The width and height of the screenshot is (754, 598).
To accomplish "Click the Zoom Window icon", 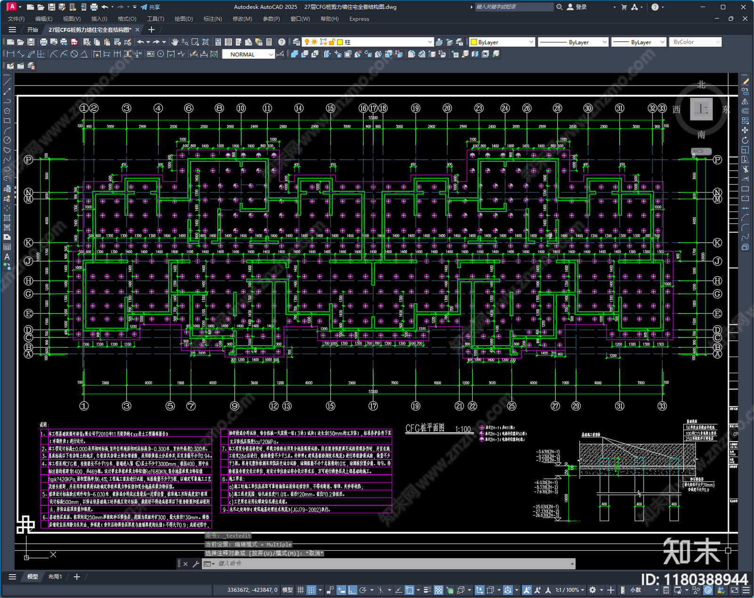I will pyautogui.click(x=195, y=42).
